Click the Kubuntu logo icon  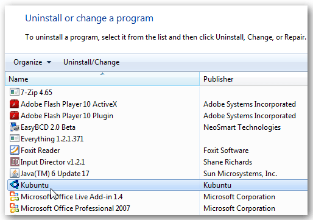(15, 185)
